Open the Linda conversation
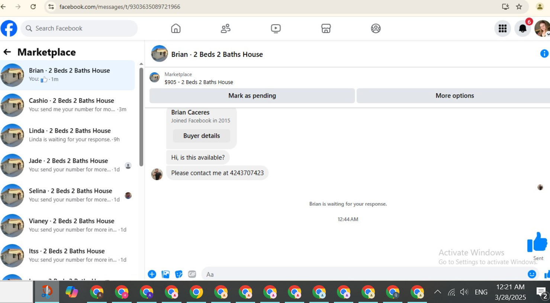 pos(68,135)
